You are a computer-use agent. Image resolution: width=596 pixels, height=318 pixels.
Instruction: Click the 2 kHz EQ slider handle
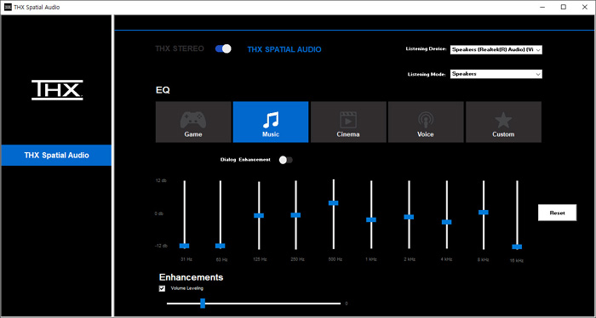pyautogui.click(x=409, y=217)
